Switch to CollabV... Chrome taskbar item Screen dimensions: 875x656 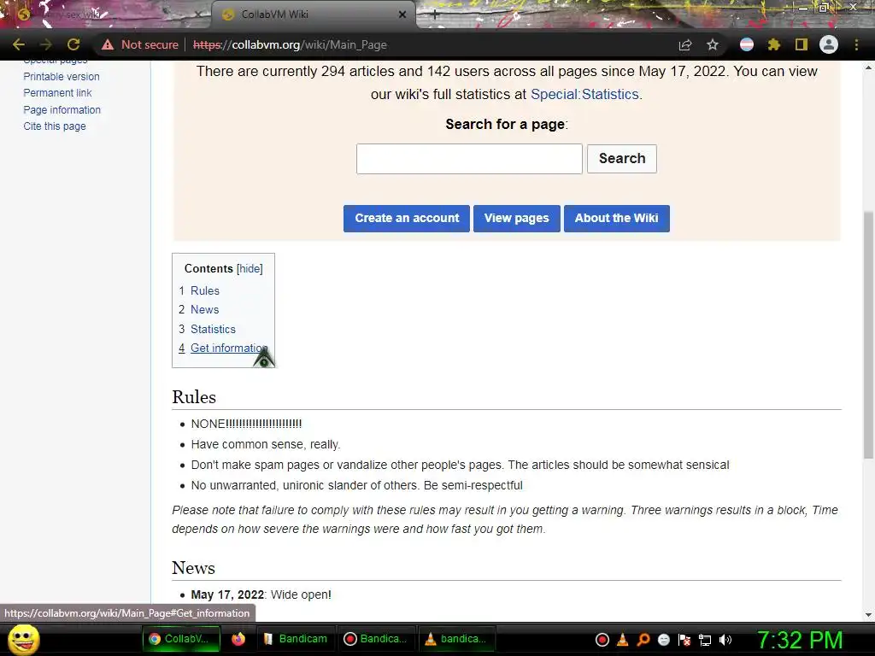(x=181, y=639)
